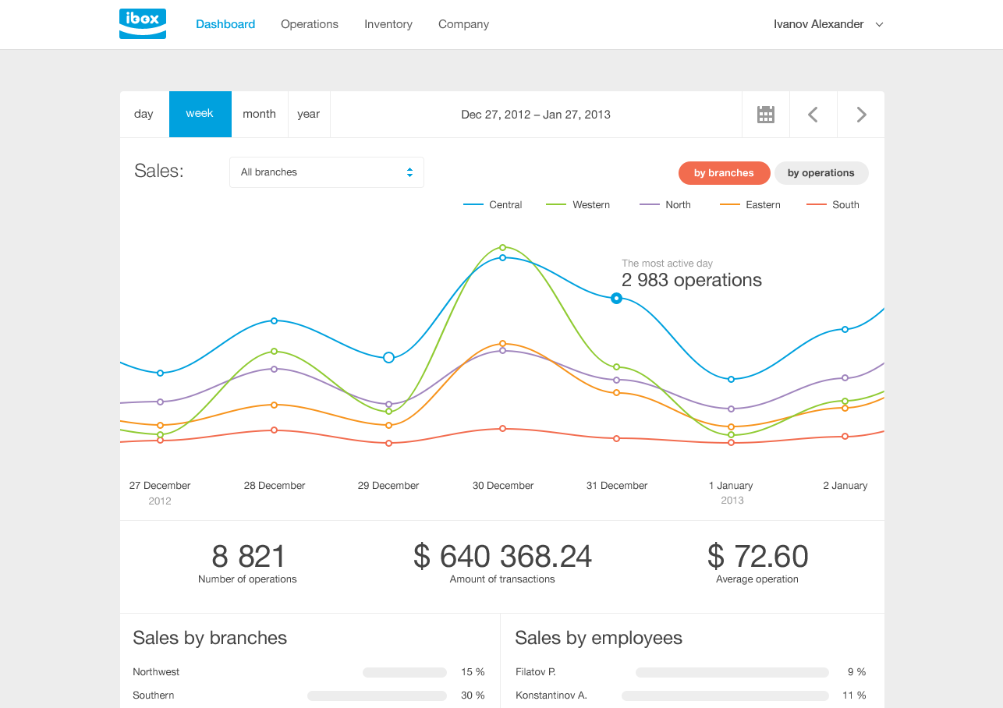The width and height of the screenshot is (1003, 708).
Task: Go to previous date range arrow
Action: coord(813,115)
